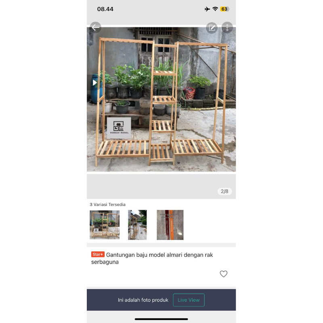Tap the airplane mode status icon
Screen dimensions: 323x323
(x=207, y=9)
